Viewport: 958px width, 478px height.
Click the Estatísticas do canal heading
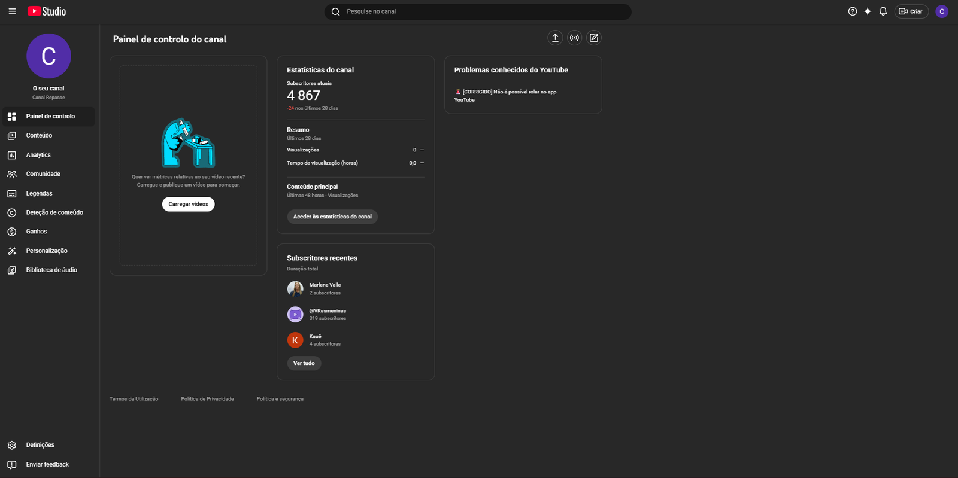320,70
